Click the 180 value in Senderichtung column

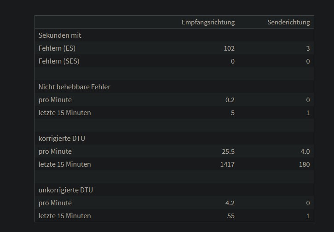(x=304, y=164)
